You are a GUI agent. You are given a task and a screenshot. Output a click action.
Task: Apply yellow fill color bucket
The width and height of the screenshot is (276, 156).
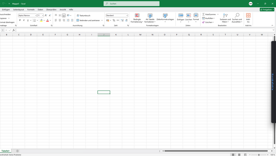pyautogui.click(x=41, y=20)
